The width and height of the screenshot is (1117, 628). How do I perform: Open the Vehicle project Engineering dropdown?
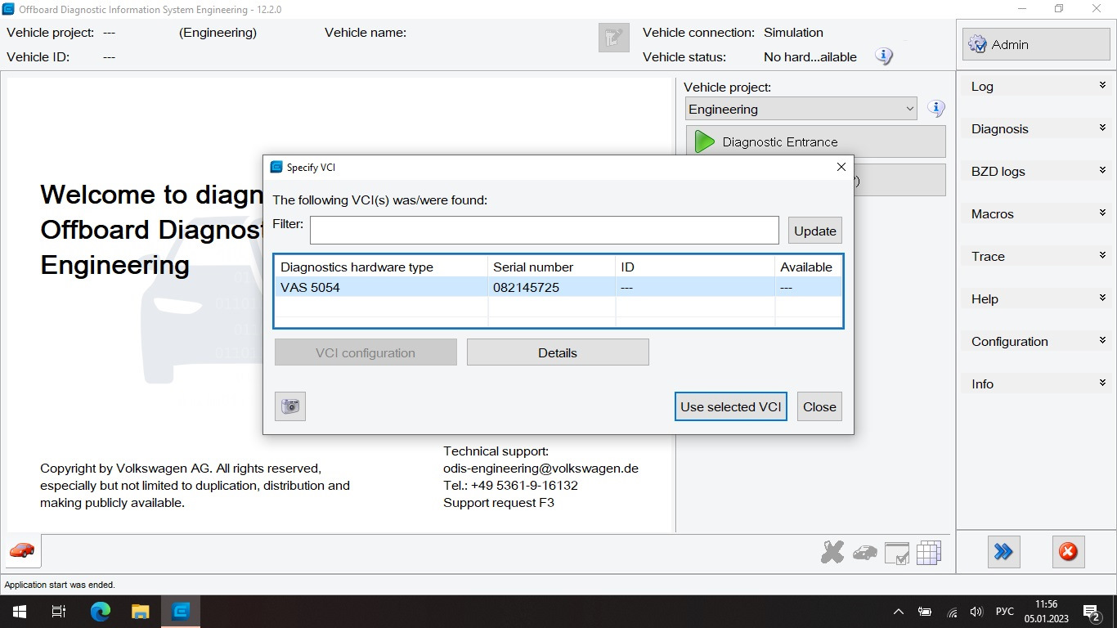[802, 109]
